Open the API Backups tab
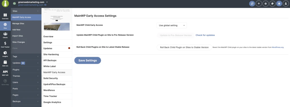290x107 pixels. point(57,60)
